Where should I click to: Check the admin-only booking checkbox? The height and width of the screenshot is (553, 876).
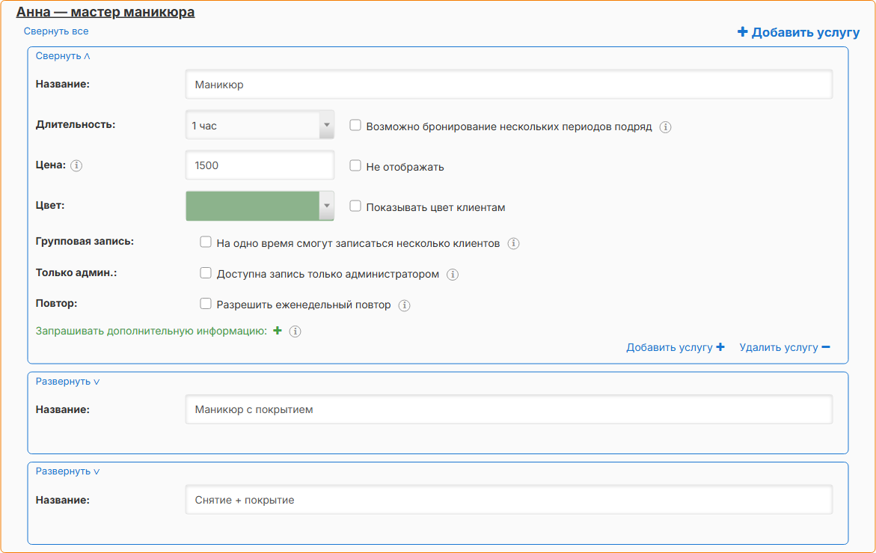(x=206, y=272)
